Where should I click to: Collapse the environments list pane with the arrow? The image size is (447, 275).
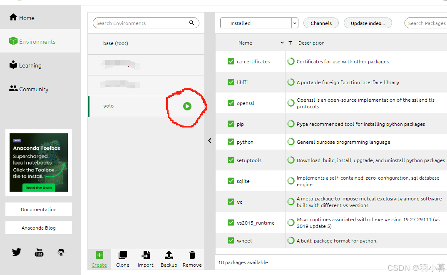coord(210,141)
